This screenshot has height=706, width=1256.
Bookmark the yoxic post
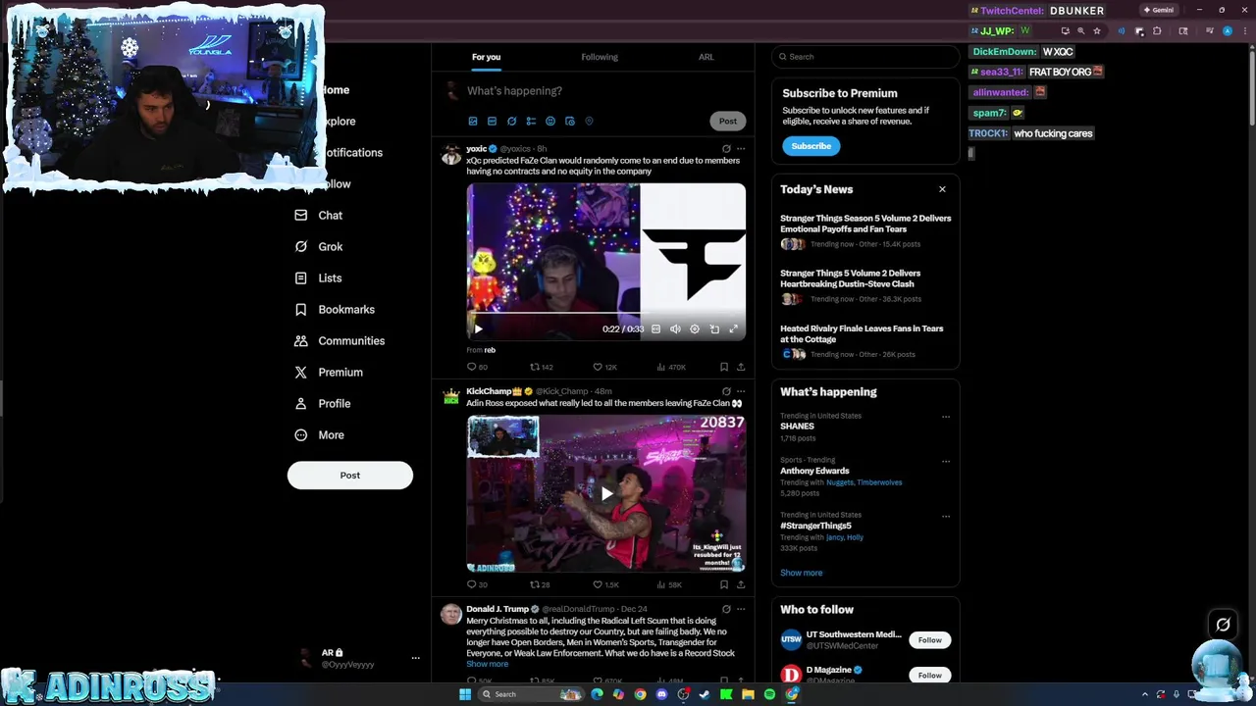[724, 367]
